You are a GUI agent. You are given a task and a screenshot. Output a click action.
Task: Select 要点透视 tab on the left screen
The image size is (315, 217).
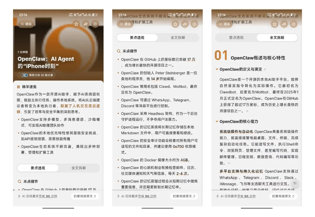tap(38, 168)
